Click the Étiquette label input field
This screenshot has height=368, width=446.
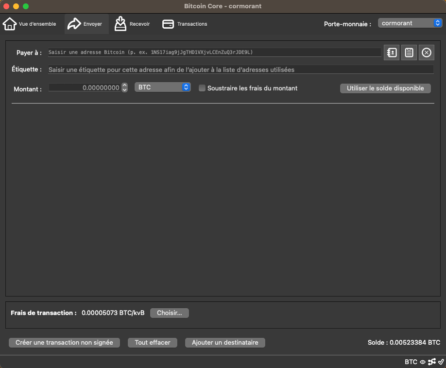click(240, 70)
